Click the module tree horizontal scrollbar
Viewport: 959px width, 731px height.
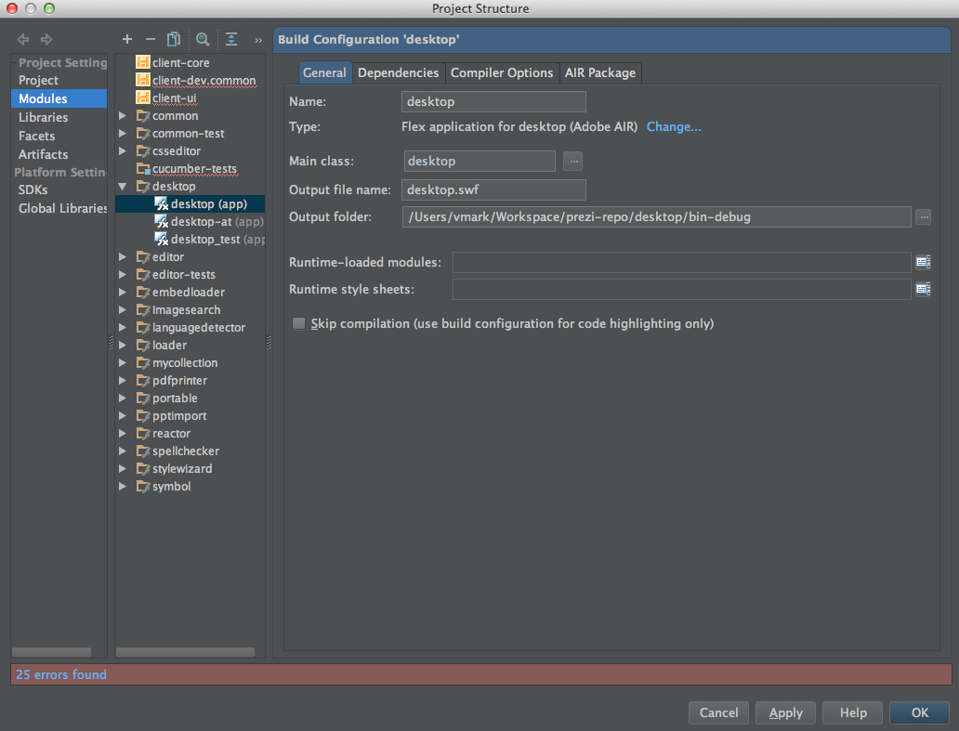click(185, 652)
